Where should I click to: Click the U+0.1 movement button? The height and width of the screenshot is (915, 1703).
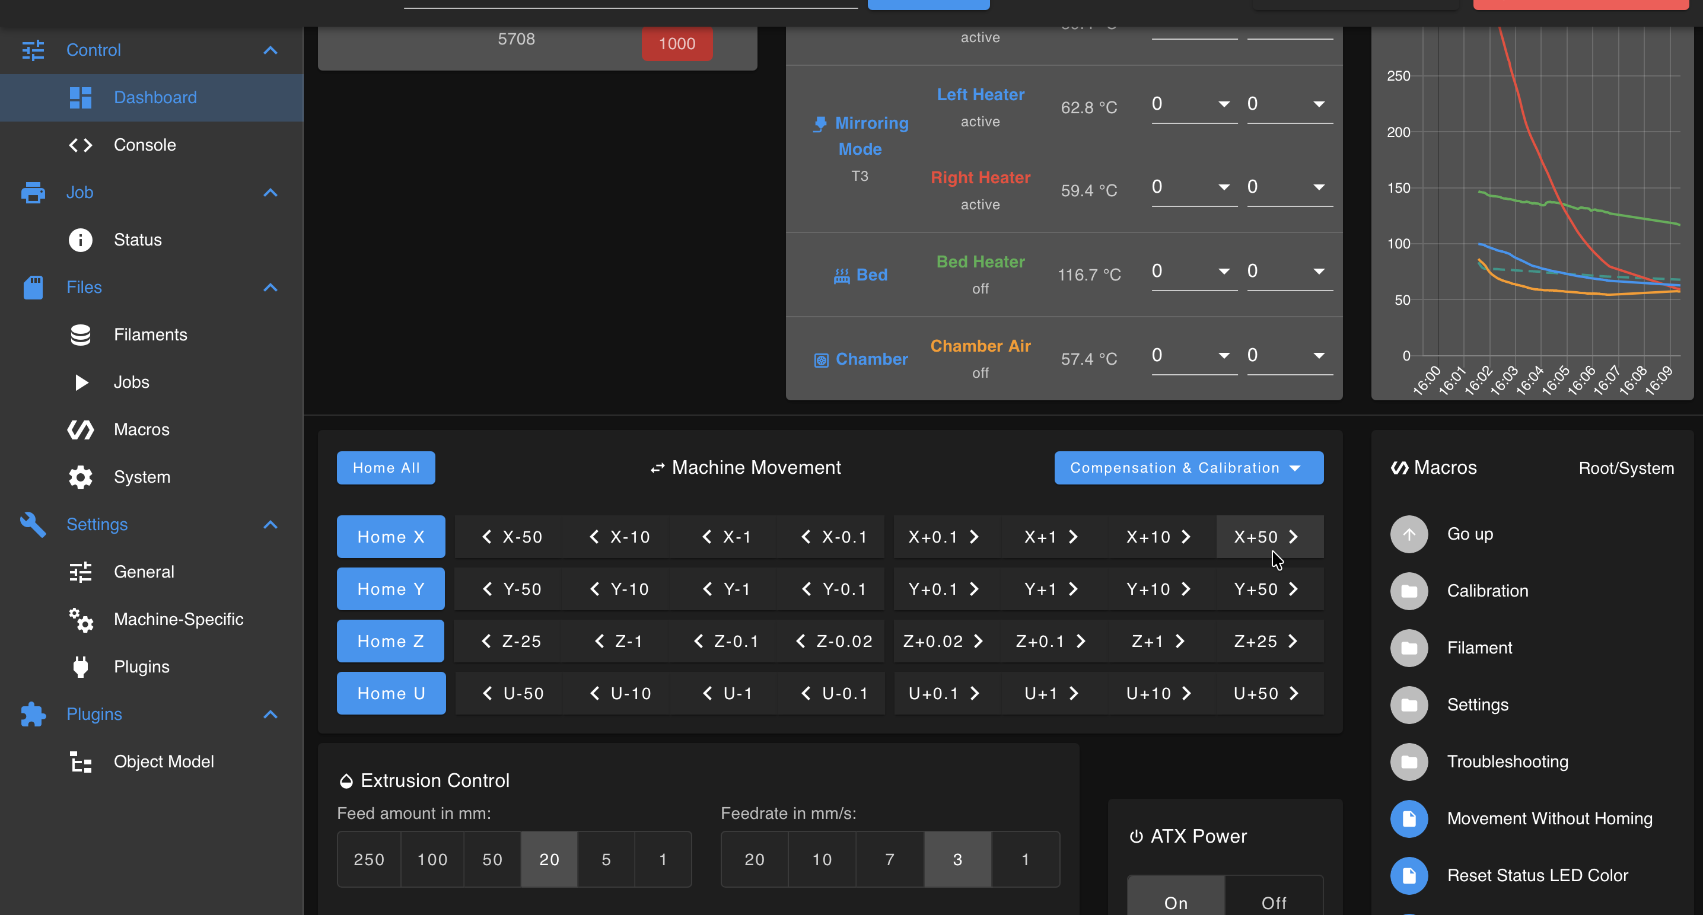(x=947, y=693)
